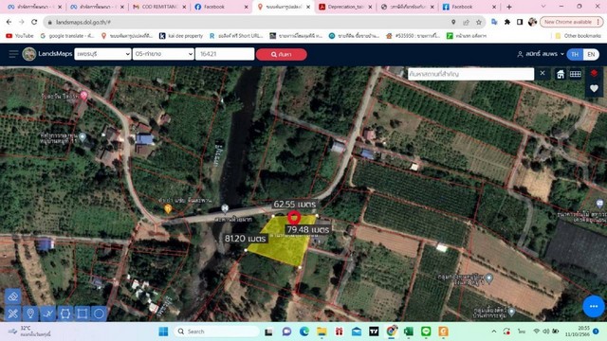Click the red search button
The width and height of the screenshot is (607, 341).
[282, 55]
